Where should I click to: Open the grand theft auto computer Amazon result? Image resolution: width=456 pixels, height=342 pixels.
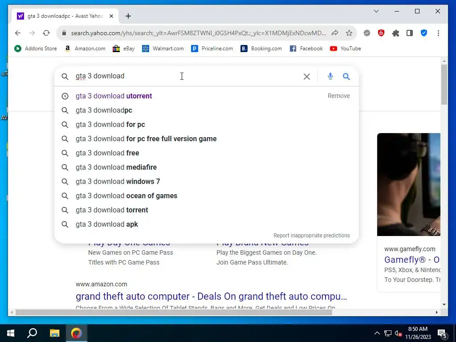(211, 296)
